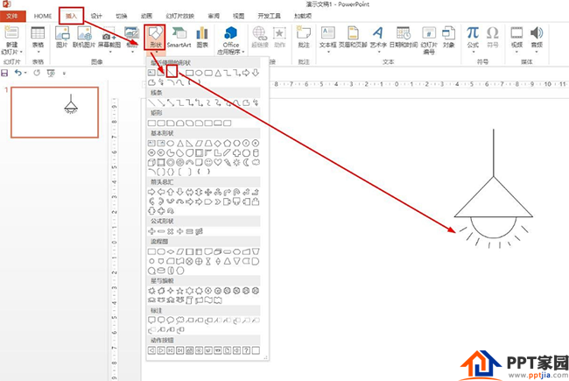
Task: Select the line shape in recent shapes
Action: [x=172, y=72]
